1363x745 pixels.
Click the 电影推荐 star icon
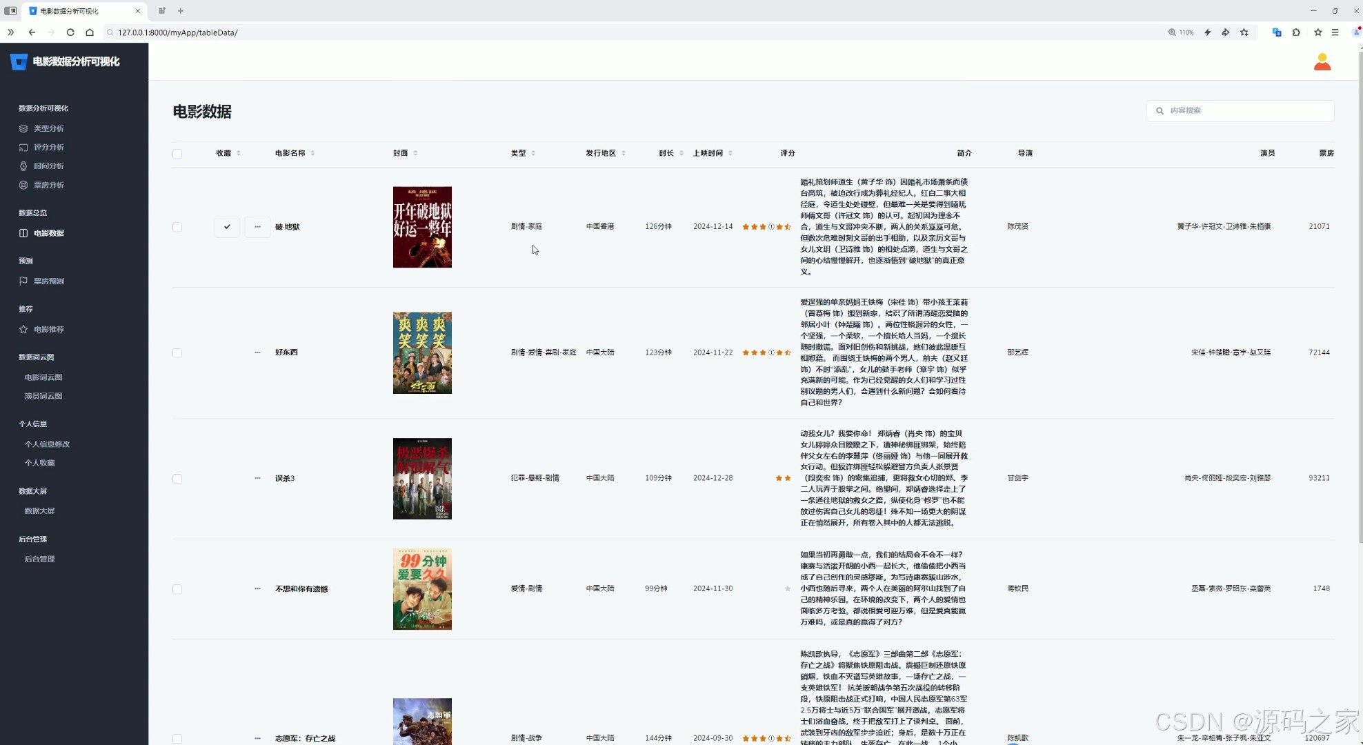23,329
